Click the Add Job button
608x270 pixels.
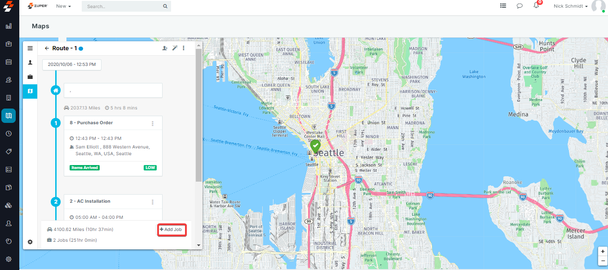pos(172,230)
